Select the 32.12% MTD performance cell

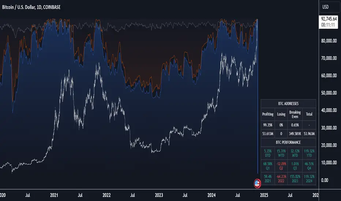tap(295, 153)
